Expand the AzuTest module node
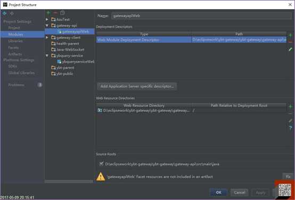The height and width of the screenshot is (200, 295). pyautogui.click(x=47, y=19)
